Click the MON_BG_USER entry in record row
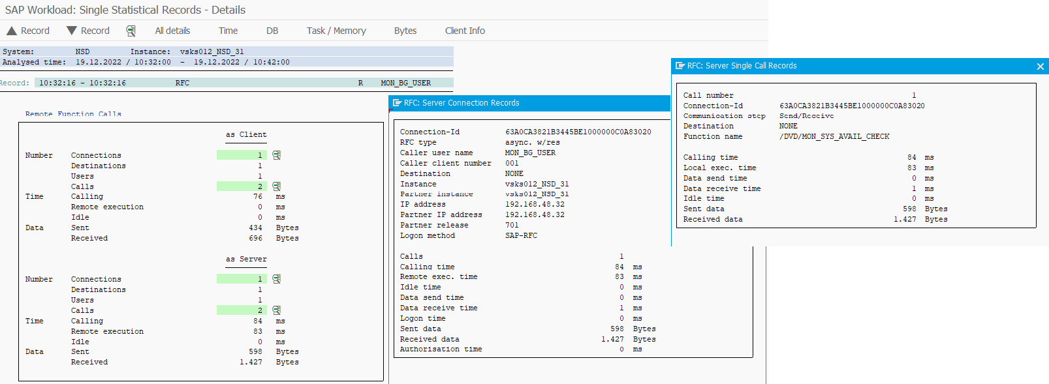 pos(405,83)
